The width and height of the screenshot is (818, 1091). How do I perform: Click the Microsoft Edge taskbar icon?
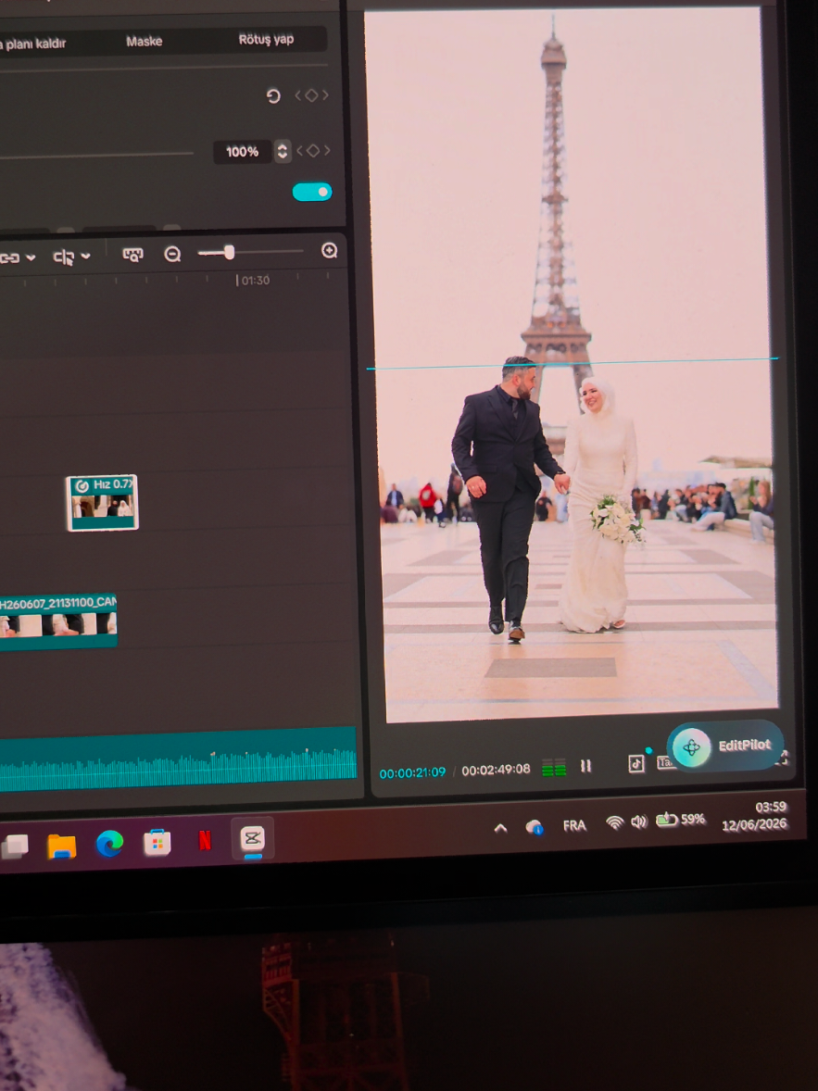point(109,844)
